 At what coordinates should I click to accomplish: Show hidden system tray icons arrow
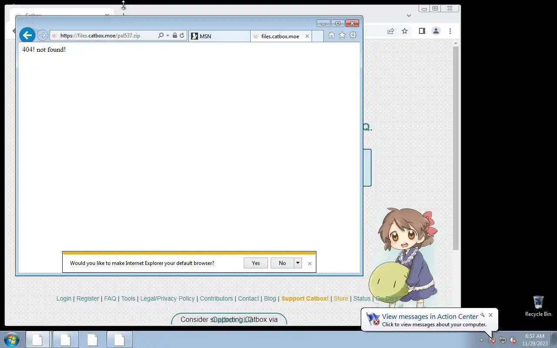[x=481, y=340]
